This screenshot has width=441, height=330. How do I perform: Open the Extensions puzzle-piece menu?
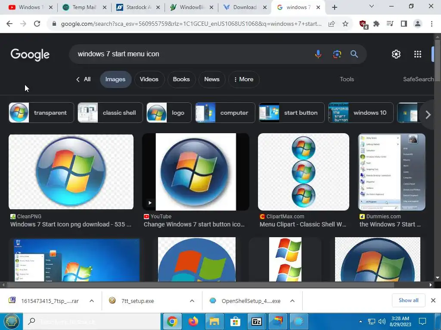[x=376, y=24]
